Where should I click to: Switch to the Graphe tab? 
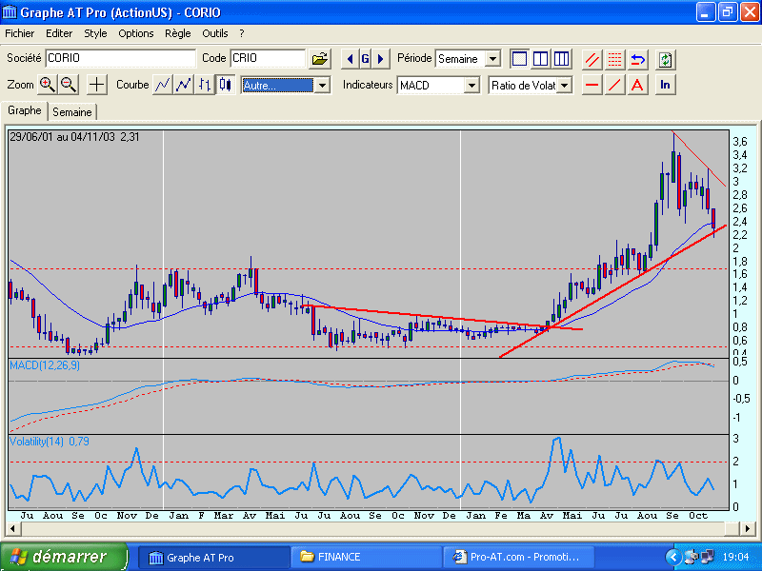pyautogui.click(x=25, y=110)
